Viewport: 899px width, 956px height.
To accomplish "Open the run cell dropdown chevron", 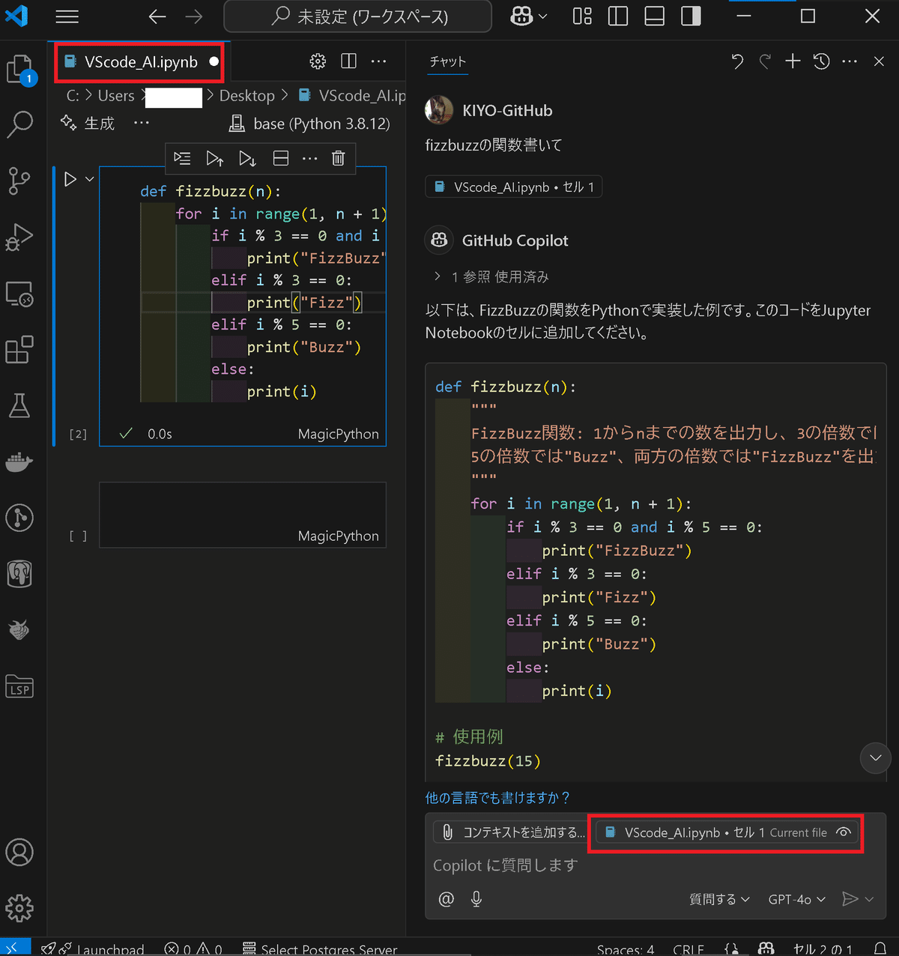I will pos(90,179).
